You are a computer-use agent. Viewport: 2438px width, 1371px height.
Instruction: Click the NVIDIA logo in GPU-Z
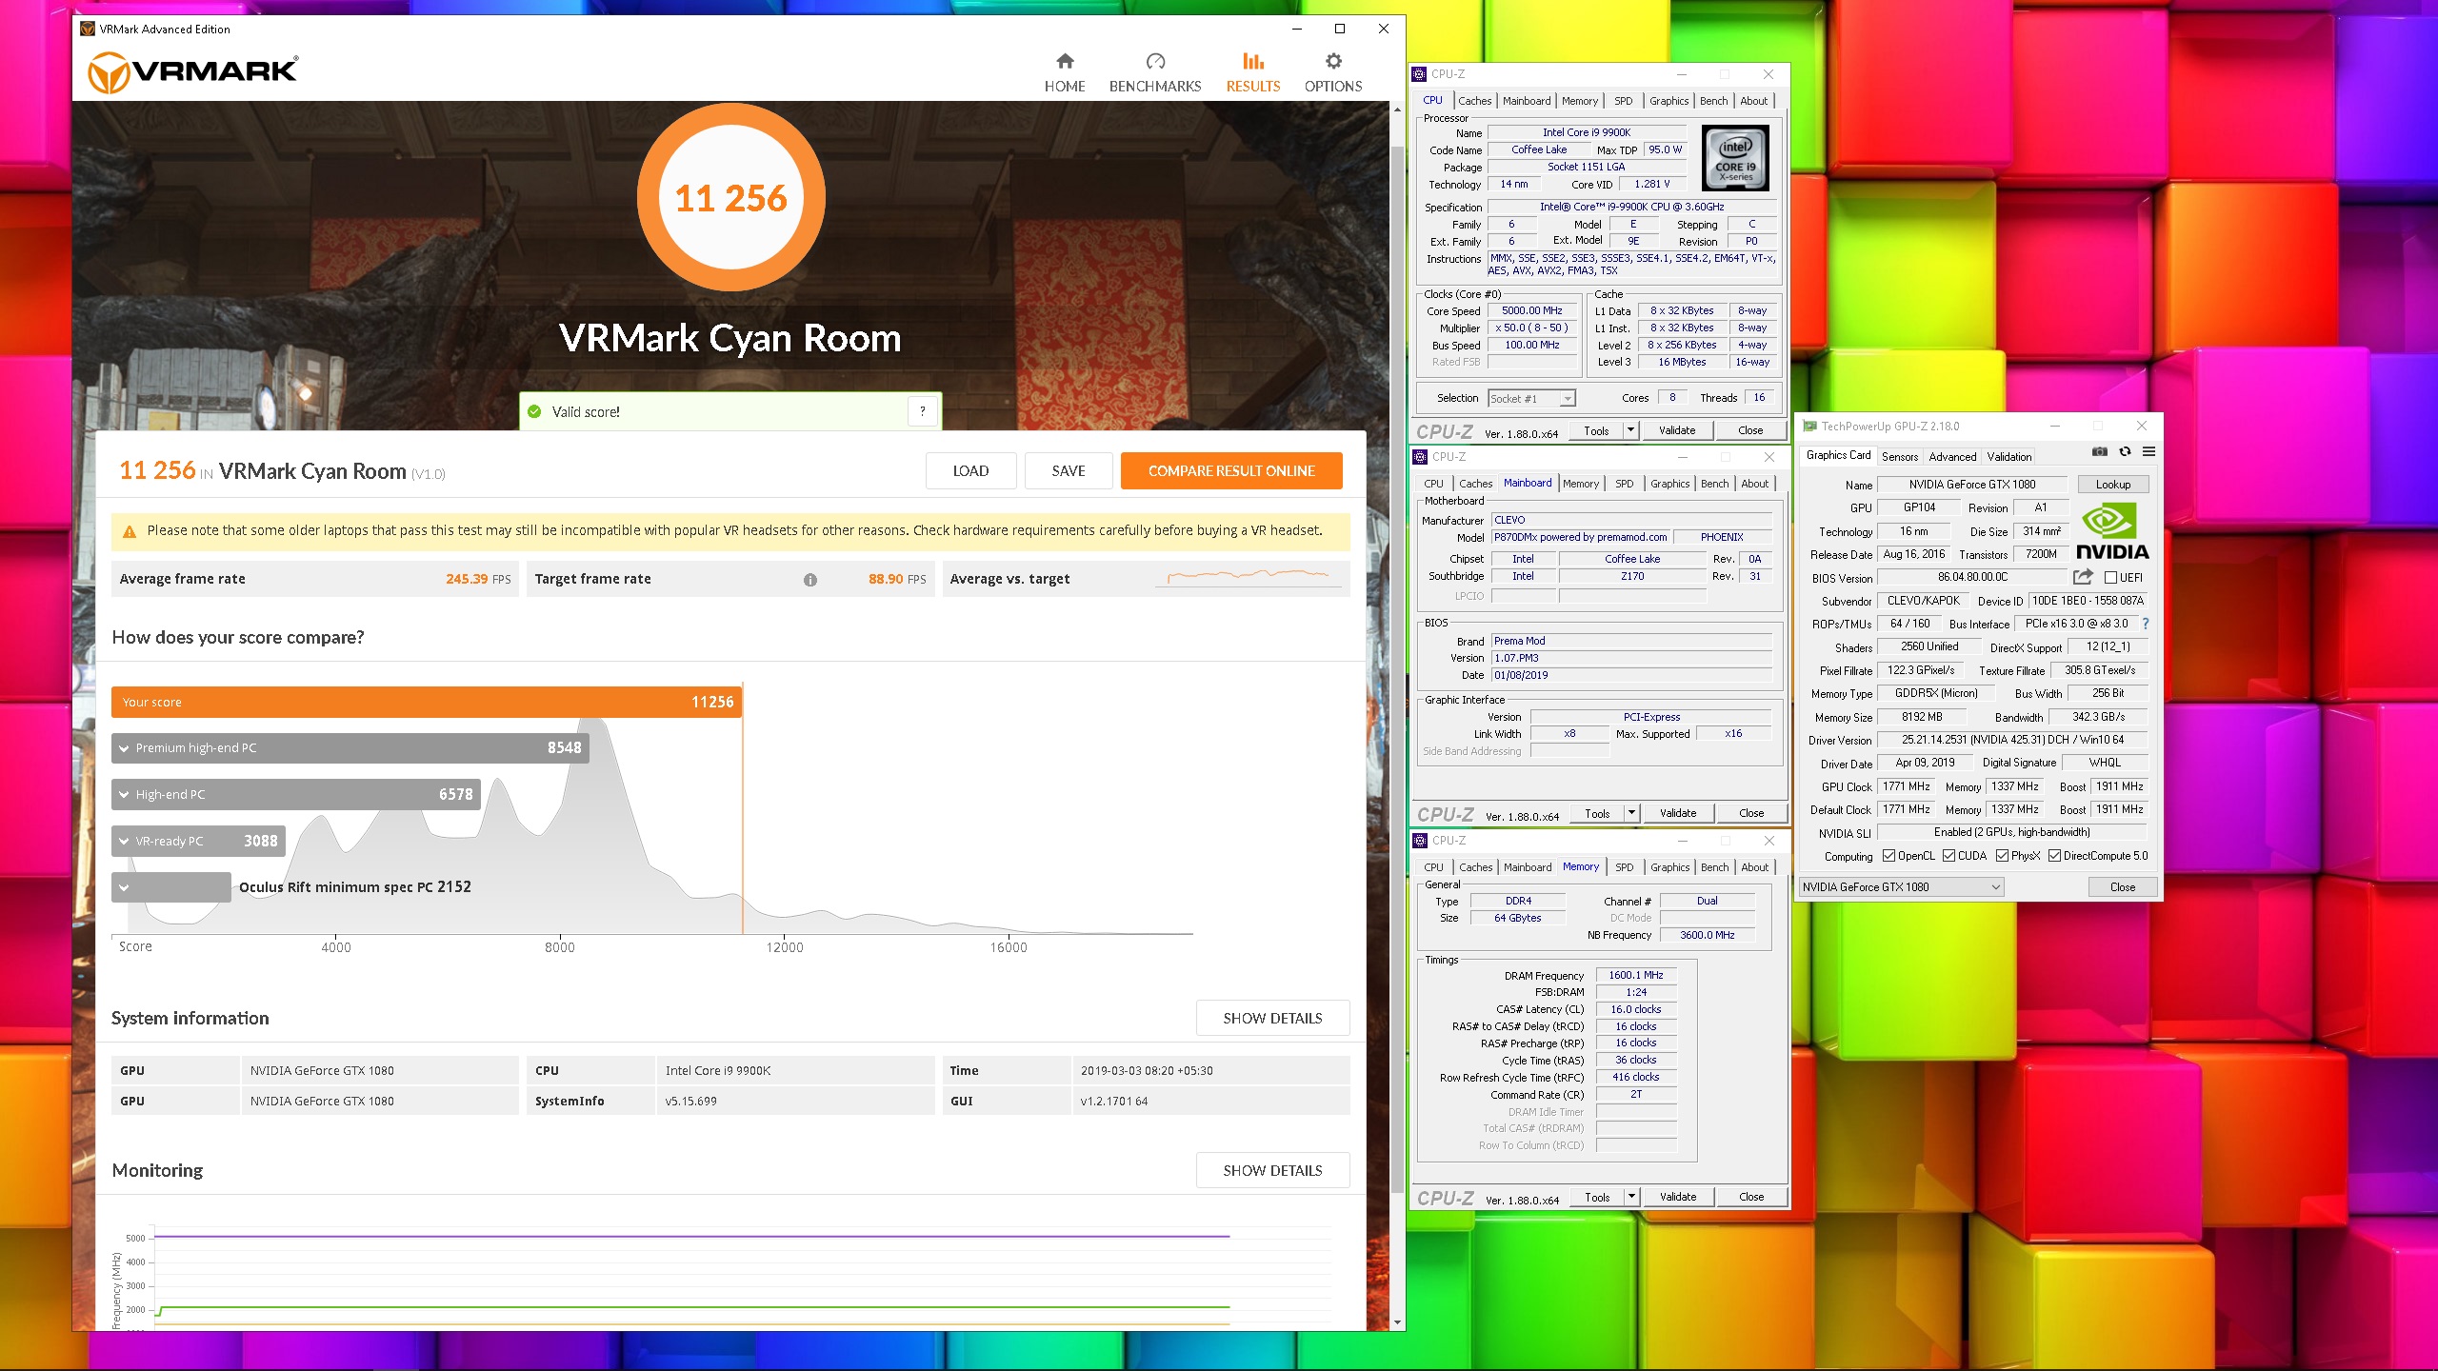click(2112, 531)
